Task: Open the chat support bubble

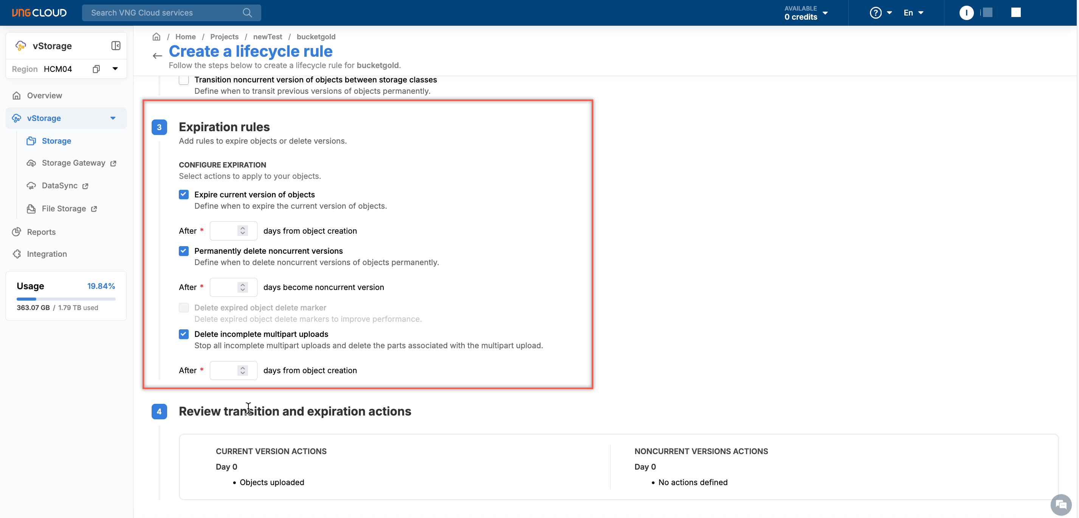Action: pyautogui.click(x=1060, y=505)
